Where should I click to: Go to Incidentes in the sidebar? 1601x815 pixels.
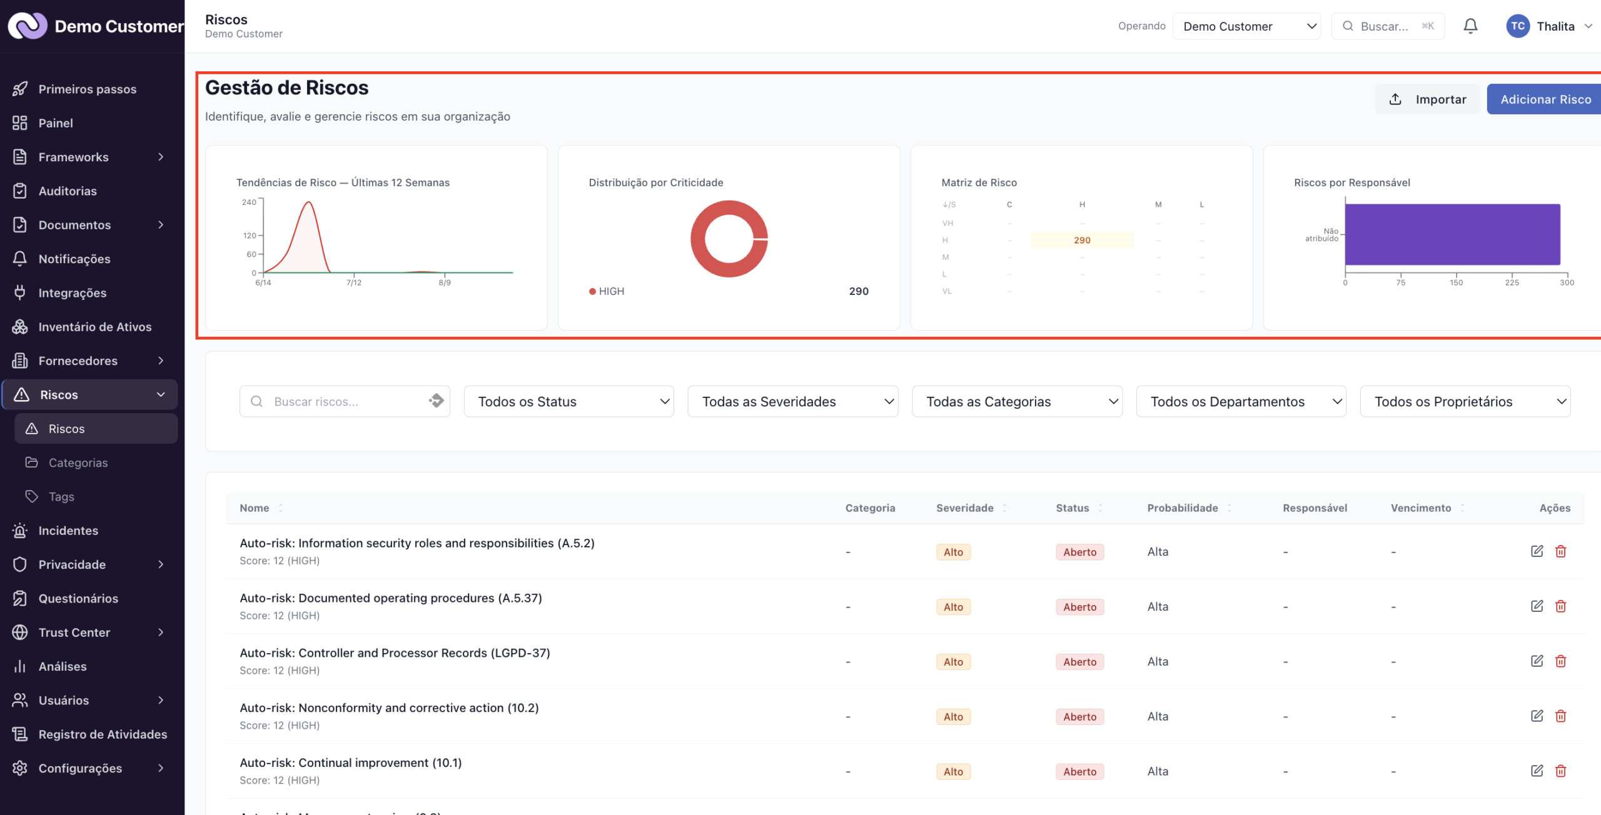90,531
